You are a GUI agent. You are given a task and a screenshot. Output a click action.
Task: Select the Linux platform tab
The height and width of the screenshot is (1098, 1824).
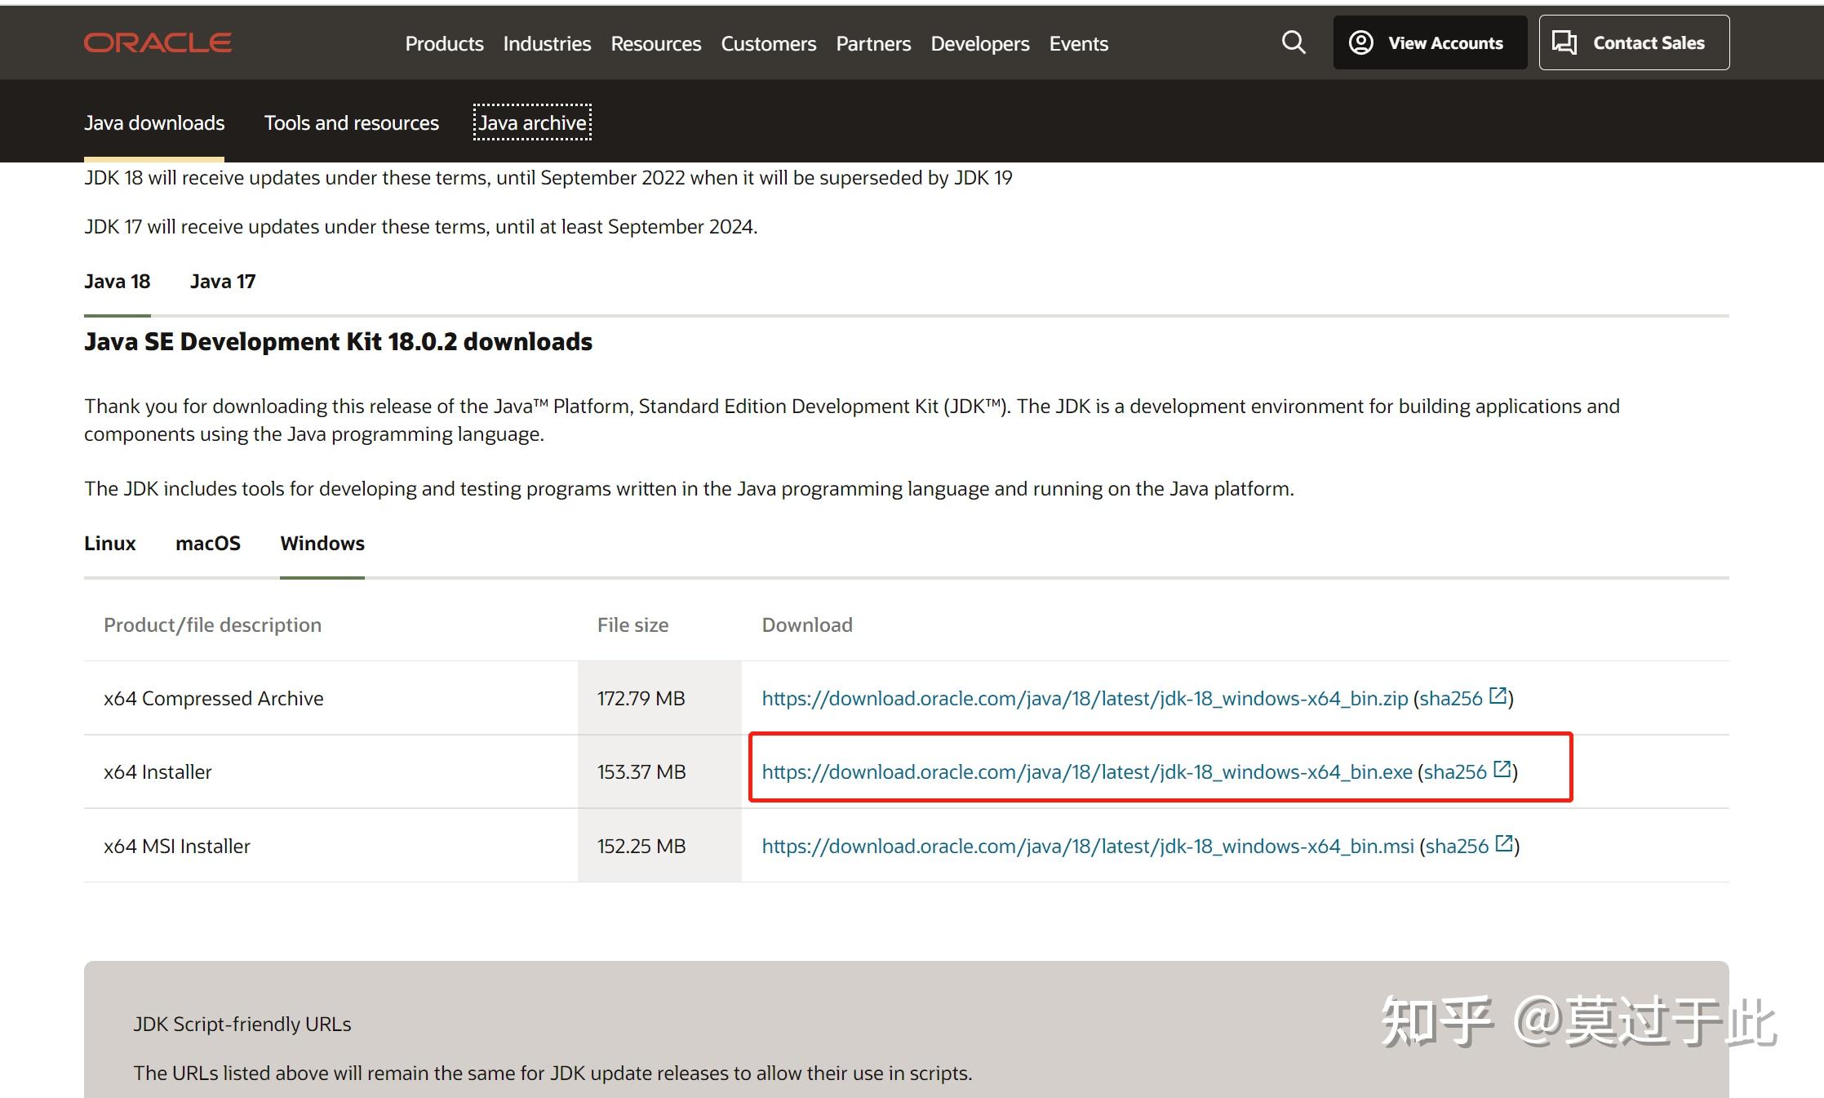pyautogui.click(x=110, y=544)
